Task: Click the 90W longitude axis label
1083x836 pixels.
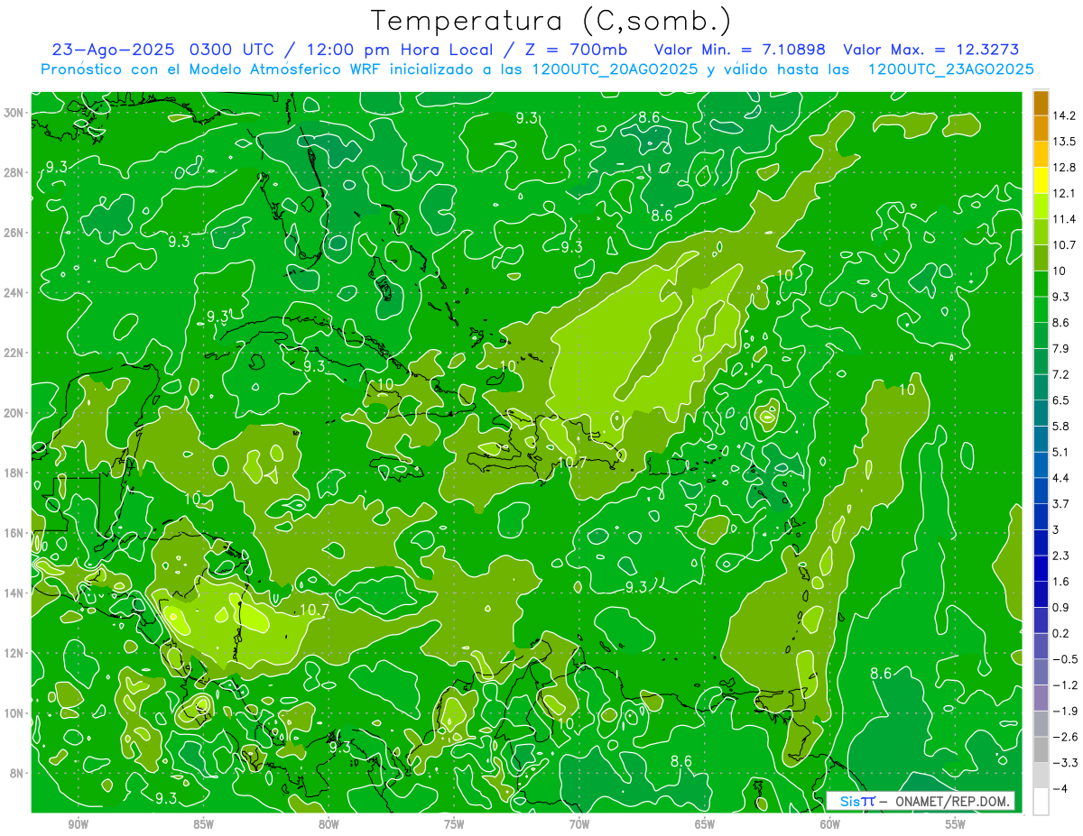Action: pyautogui.click(x=78, y=824)
